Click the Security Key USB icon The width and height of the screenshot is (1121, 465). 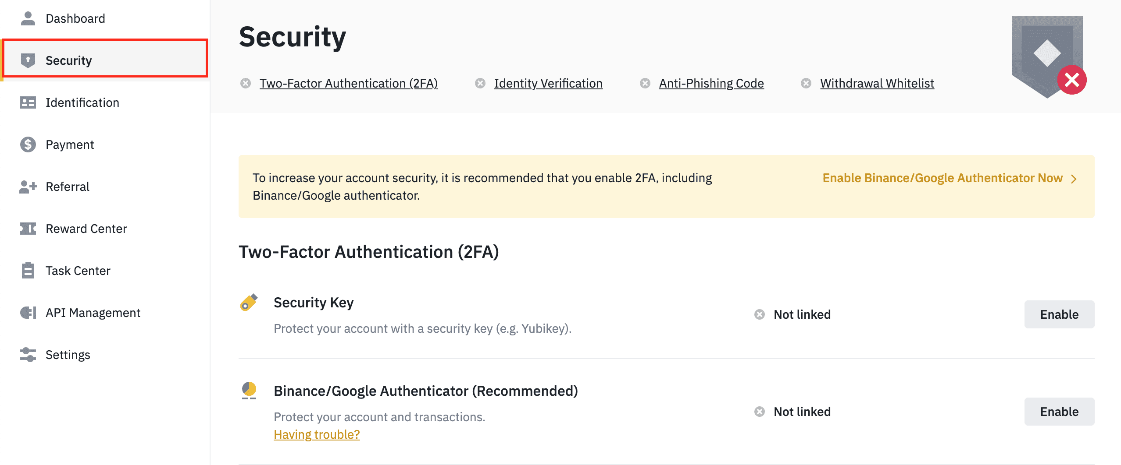coord(249,303)
